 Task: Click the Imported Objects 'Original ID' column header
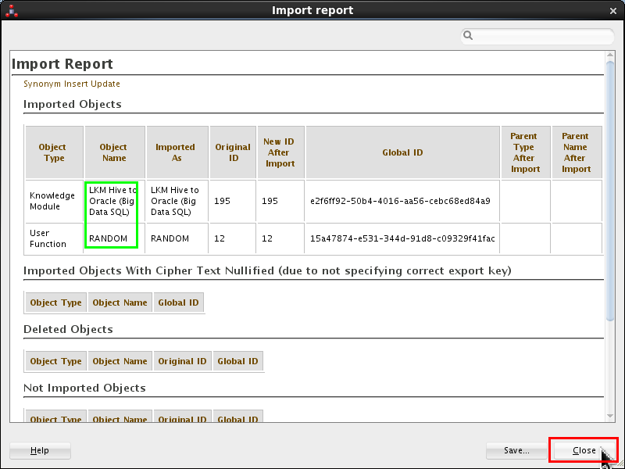(x=233, y=152)
